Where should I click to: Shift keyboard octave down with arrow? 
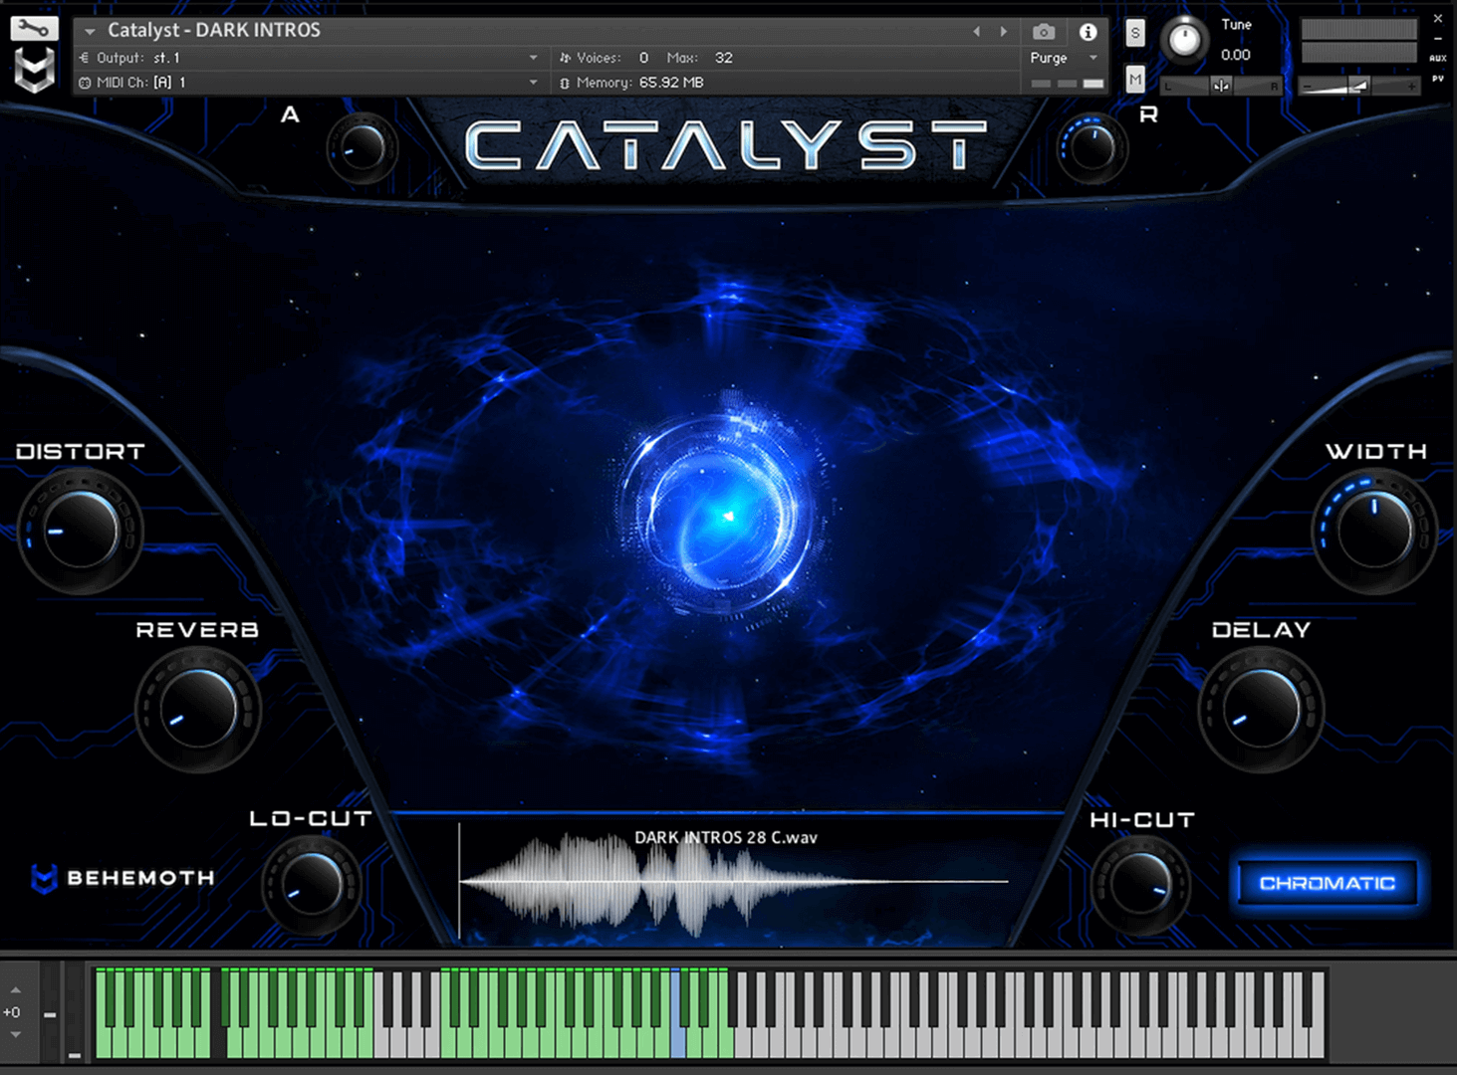click(x=15, y=1035)
